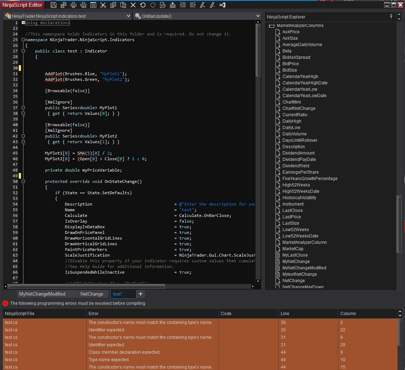Cut selection with the scissors icon
The width and height of the screenshot is (405, 370).
(103, 5)
